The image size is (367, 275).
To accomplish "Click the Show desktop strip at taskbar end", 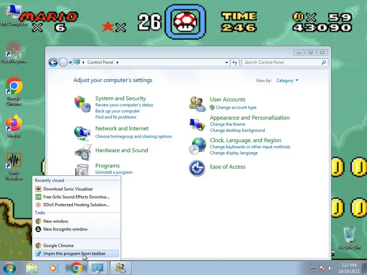I will 365,268.
